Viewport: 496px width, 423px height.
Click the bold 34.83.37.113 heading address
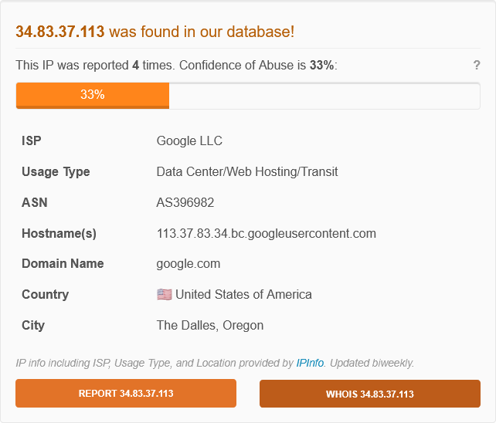pyautogui.click(x=60, y=32)
